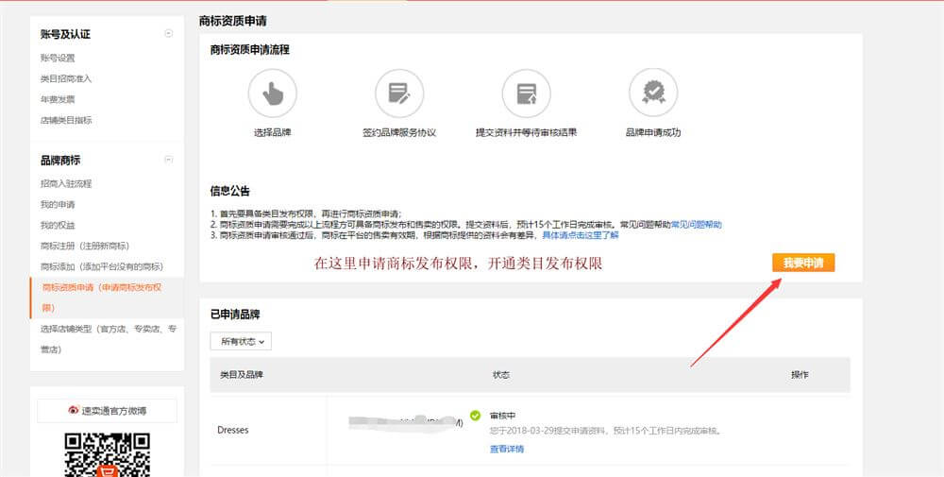Image resolution: width=944 pixels, height=477 pixels.
Task: Open the 速卖通官方微博 button
Action: 107,410
